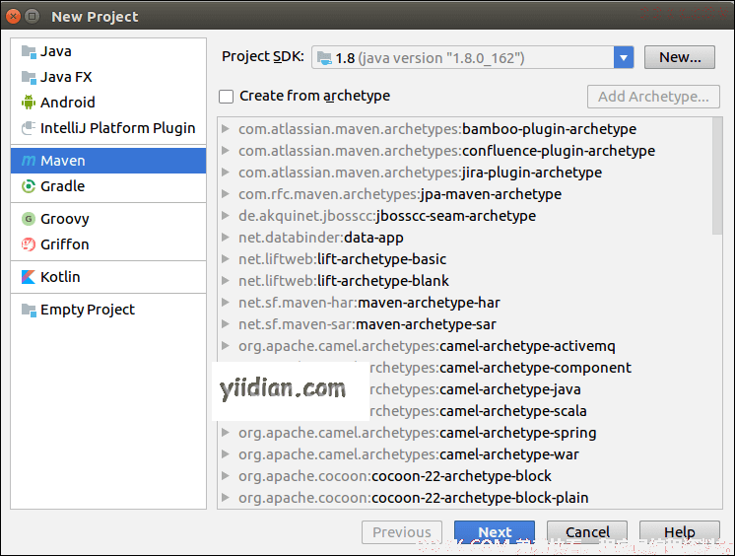The width and height of the screenshot is (735, 556).
Task: Open the Project SDK dropdown arrow
Action: (624, 58)
